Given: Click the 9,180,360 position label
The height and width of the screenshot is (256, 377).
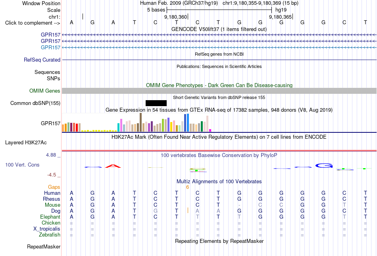Looking at the screenshot, I should (175, 17).
